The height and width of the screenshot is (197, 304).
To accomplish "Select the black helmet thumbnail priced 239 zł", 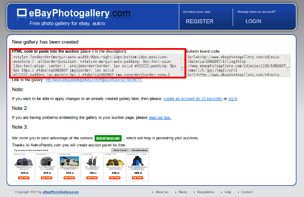I will (47, 161).
